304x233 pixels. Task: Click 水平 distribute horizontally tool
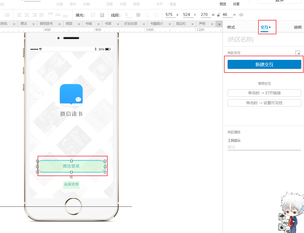(159, 4)
